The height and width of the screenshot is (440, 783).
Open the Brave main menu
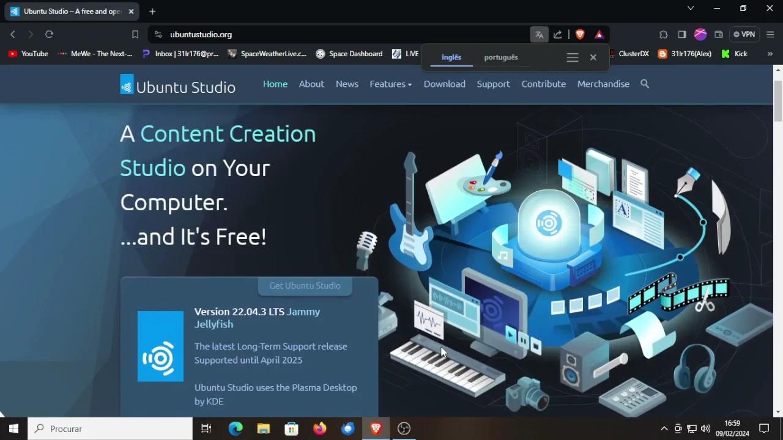point(770,34)
